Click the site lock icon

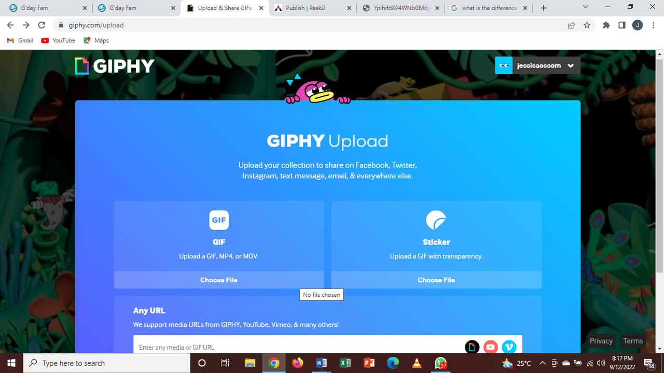tap(61, 25)
